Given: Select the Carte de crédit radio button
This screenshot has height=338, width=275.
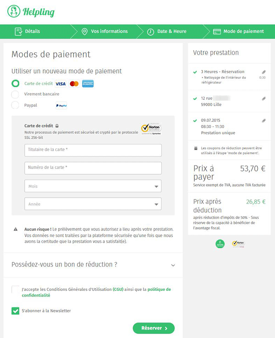Looking at the screenshot, I should [x=15, y=83].
